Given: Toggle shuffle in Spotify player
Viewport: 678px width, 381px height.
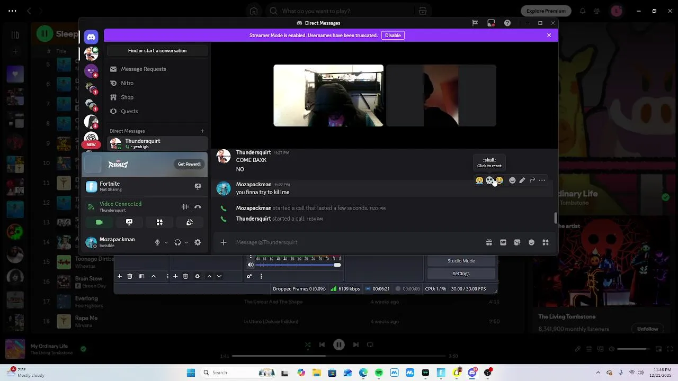Looking at the screenshot, I should click(x=308, y=344).
